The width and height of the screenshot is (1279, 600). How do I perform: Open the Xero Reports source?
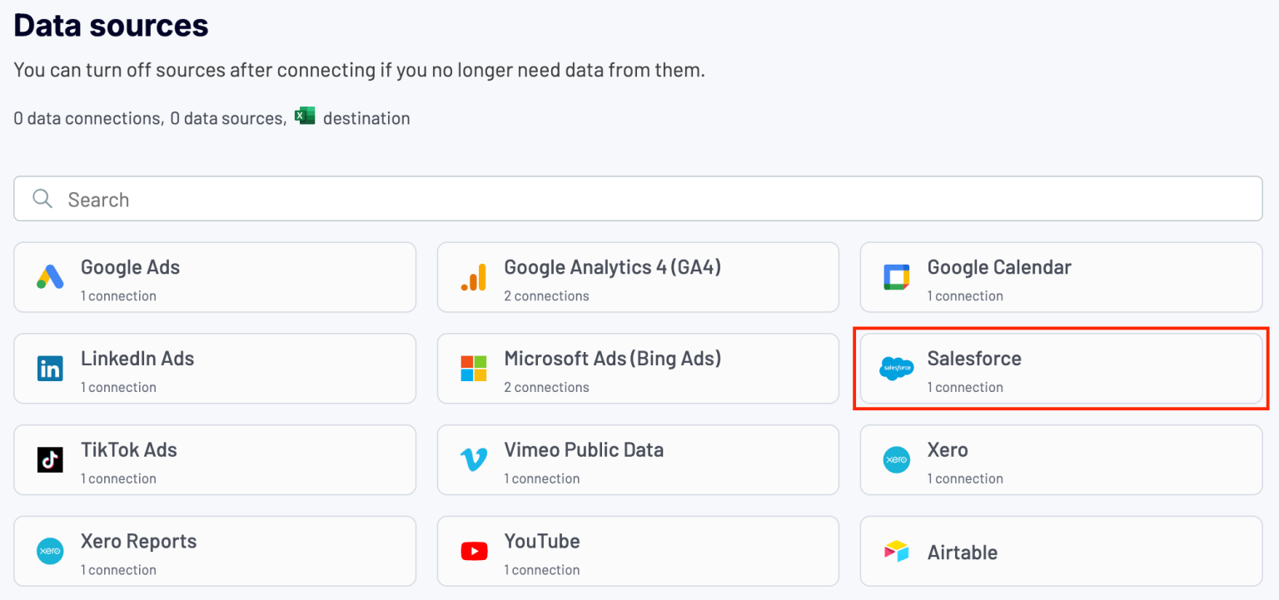[x=215, y=551]
